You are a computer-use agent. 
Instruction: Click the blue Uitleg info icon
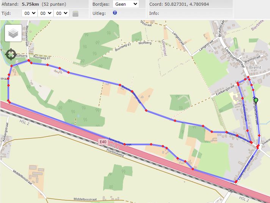point(115,13)
